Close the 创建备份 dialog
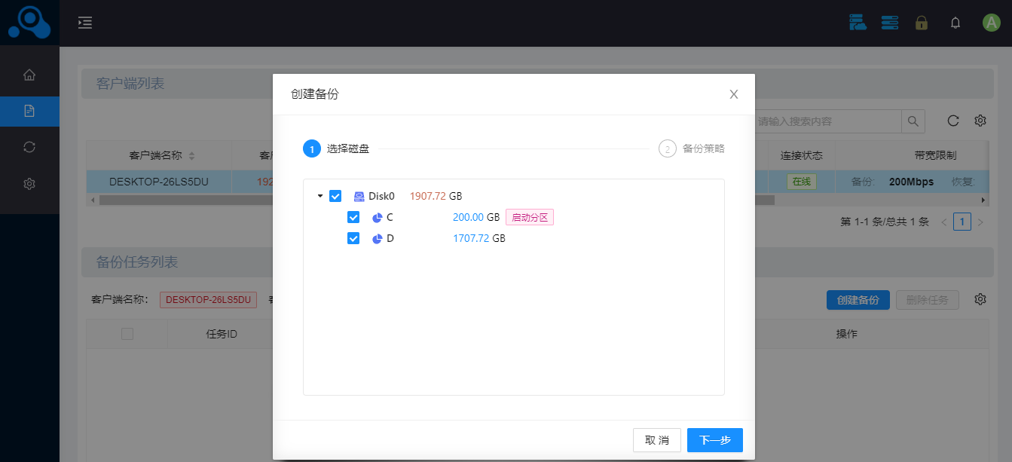1012x462 pixels. (733, 94)
